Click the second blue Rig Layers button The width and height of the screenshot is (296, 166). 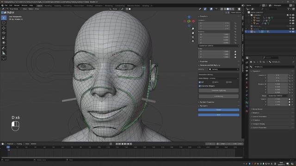tap(219, 115)
